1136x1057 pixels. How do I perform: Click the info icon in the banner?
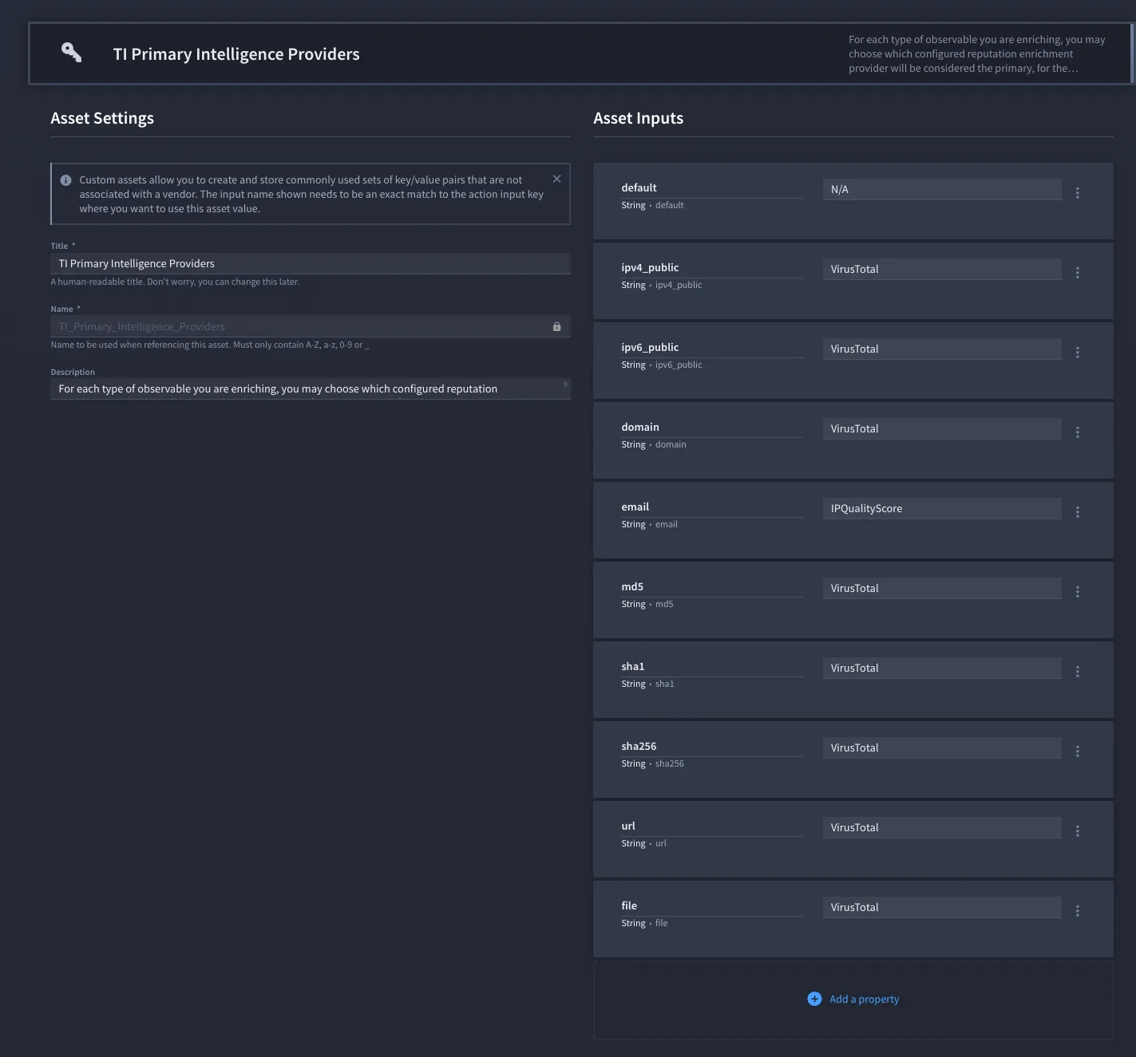coord(65,180)
